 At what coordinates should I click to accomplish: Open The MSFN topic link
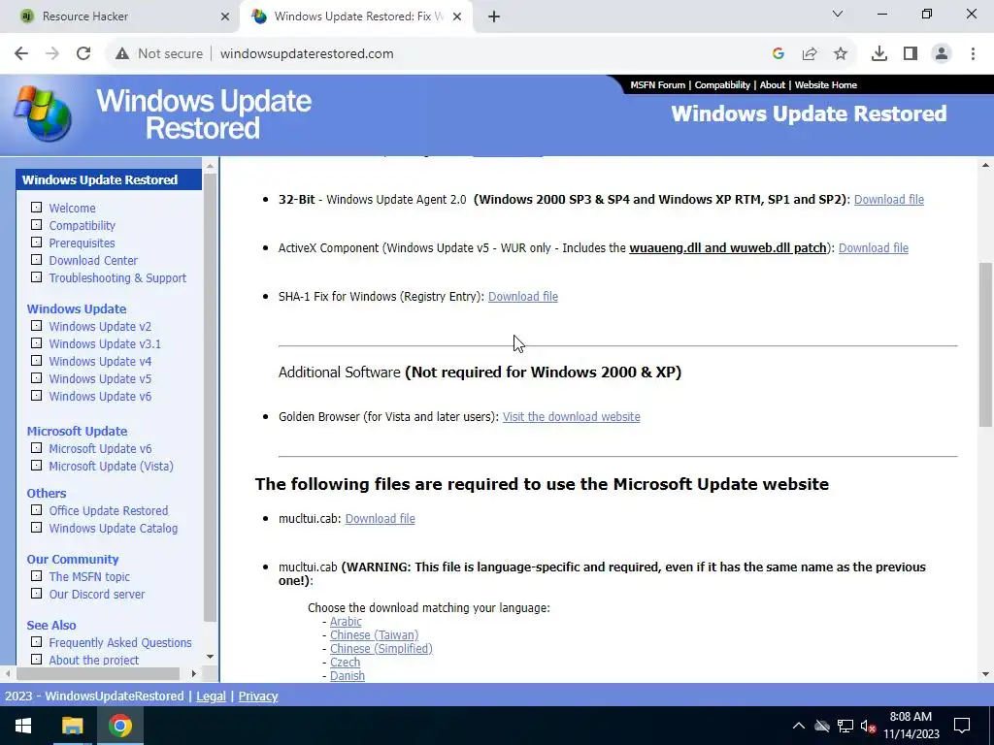click(89, 577)
